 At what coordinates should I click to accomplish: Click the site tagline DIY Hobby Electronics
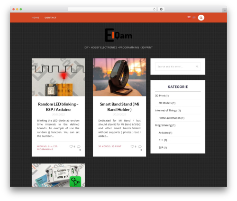click(x=118, y=48)
